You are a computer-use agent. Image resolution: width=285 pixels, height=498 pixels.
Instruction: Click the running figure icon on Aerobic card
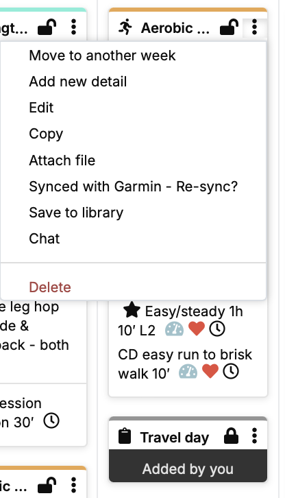coord(125,27)
